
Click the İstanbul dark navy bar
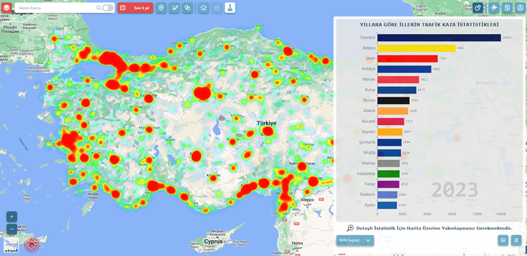[x=439, y=37]
